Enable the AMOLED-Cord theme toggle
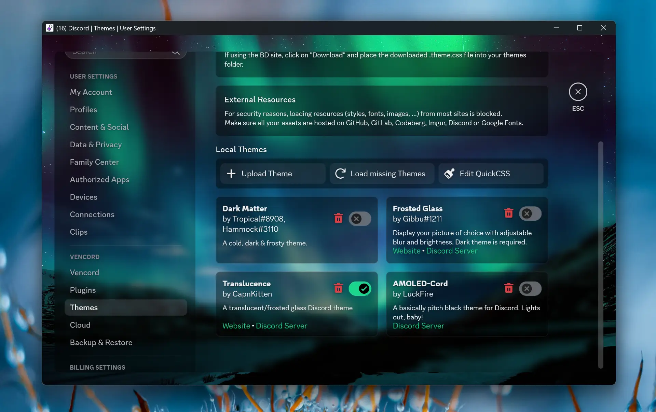656x412 pixels. [530, 289]
